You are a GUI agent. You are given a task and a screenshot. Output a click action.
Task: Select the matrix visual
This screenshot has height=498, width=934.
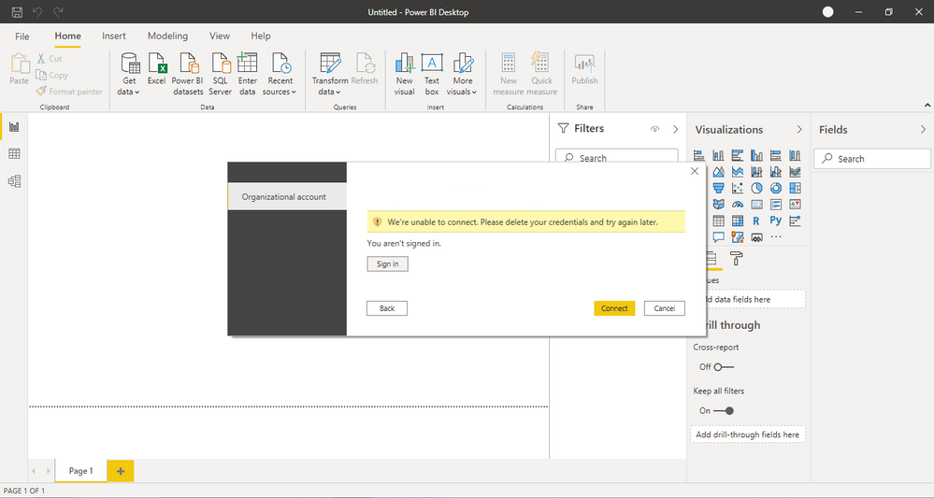click(x=738, y=221)
